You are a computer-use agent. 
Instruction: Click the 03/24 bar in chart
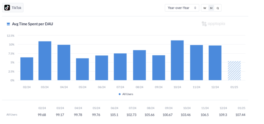[x=45, y=61]
